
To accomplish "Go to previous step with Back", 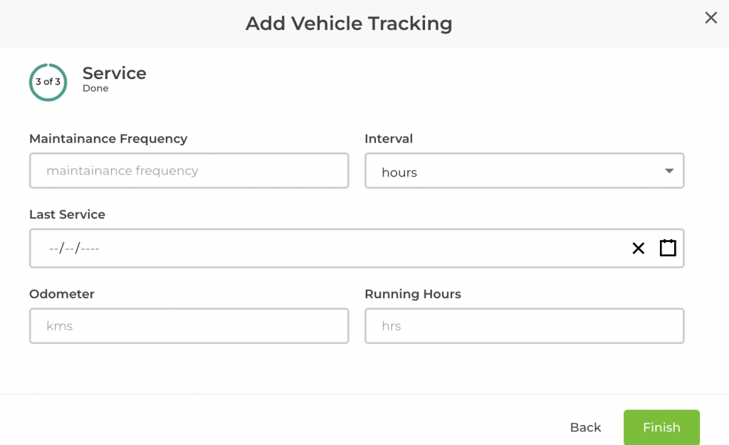I will click(x=585, y=427).
